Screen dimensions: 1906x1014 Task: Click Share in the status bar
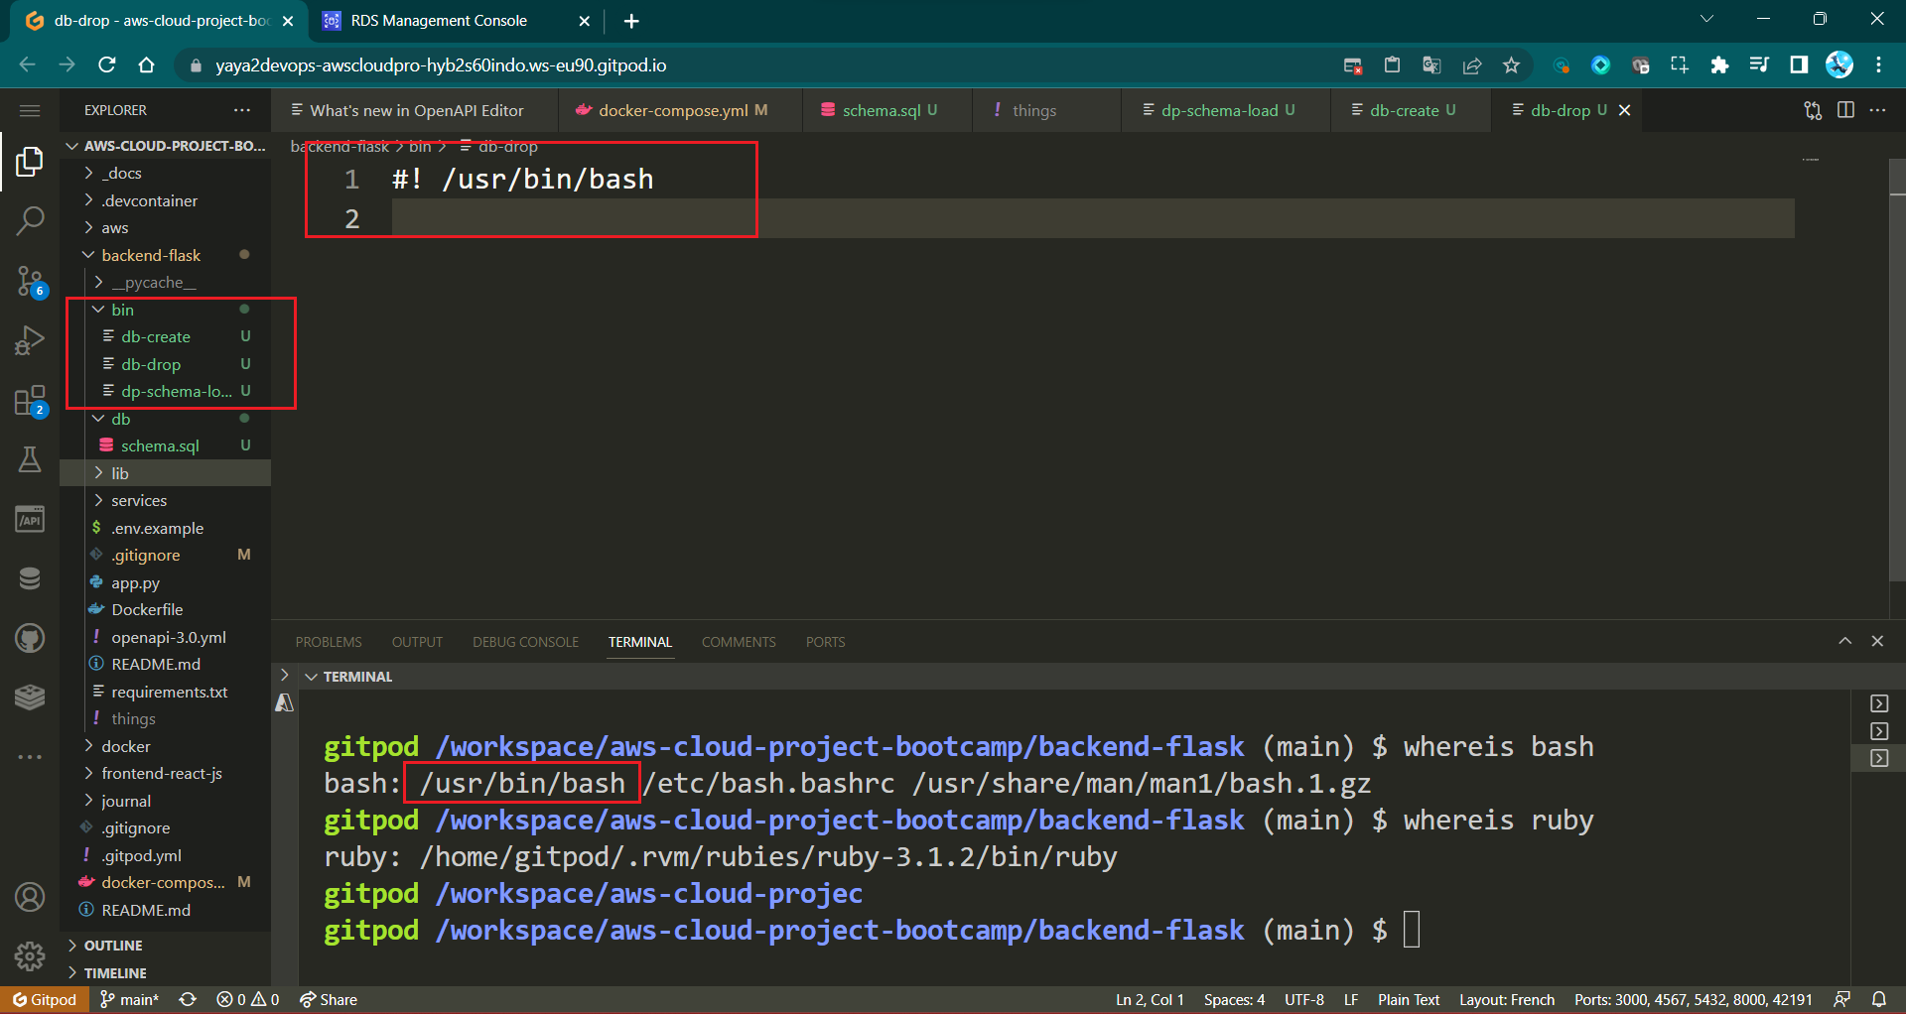pos(329,999)
